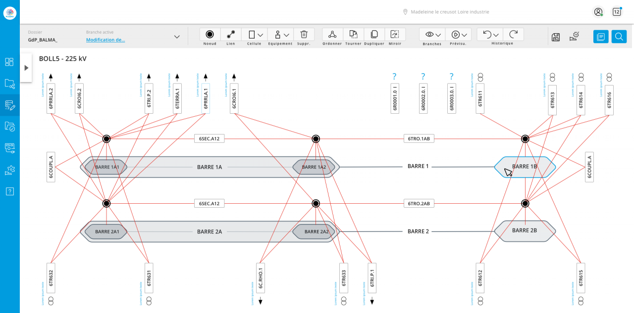Toggle the blue notes panel button

point(601,37)
